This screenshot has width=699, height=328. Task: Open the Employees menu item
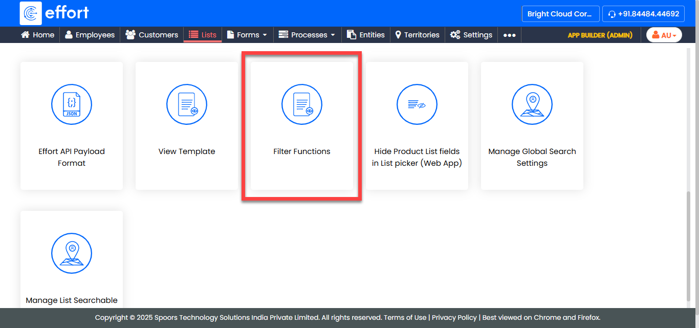point(90,35)
